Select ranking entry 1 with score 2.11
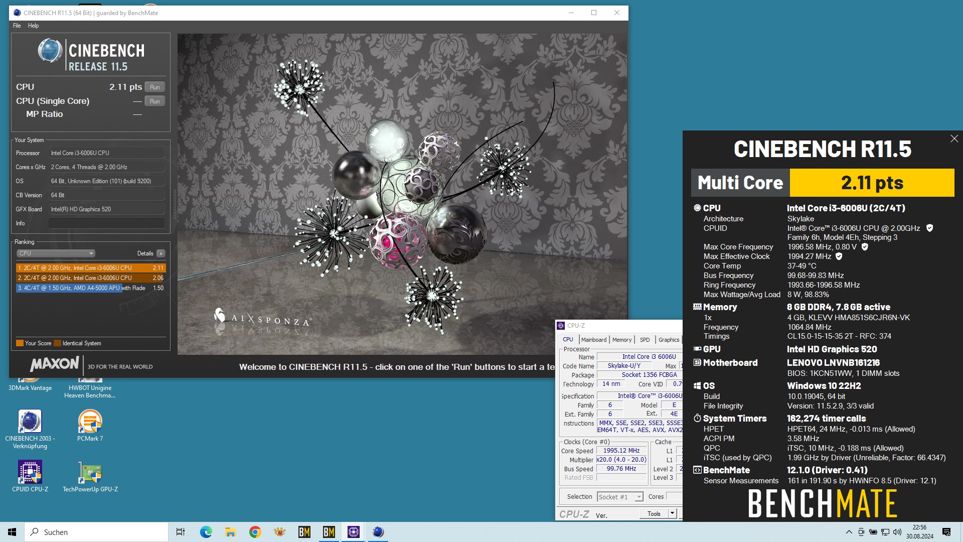The width and height of the screenshot is (963, 542). (90, 268)
